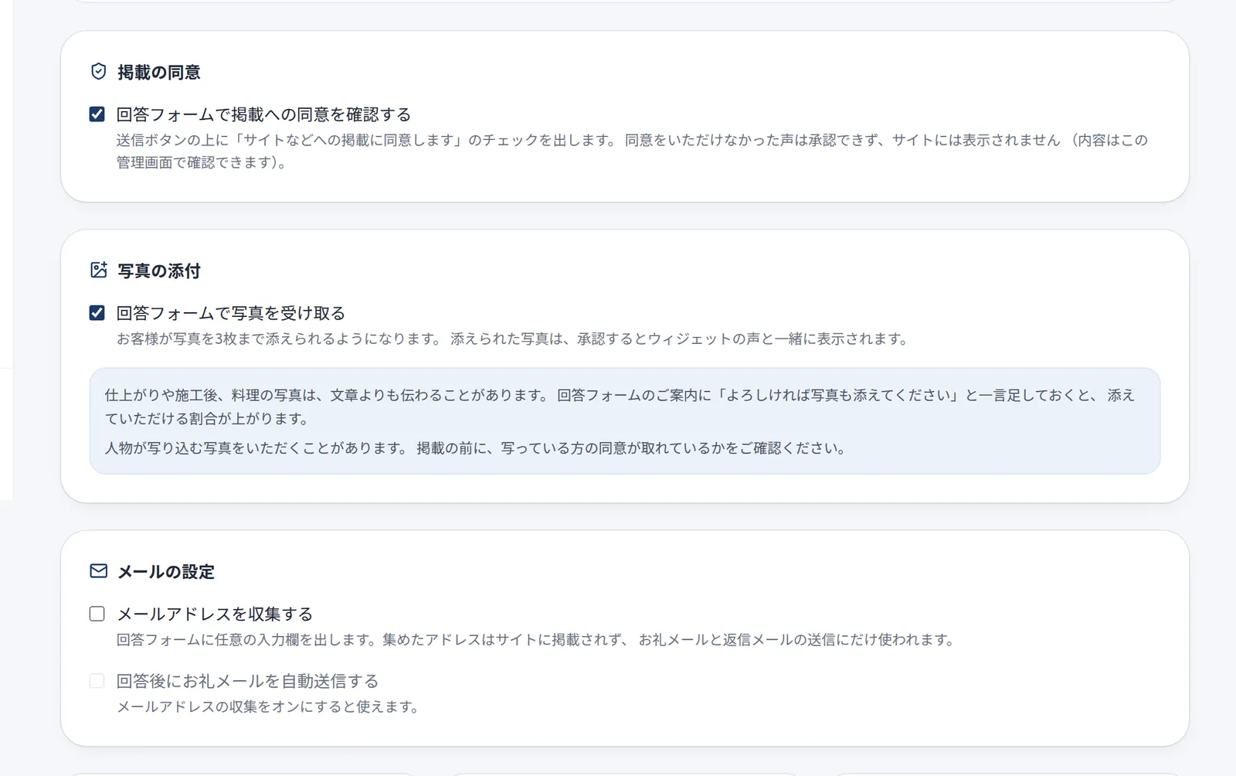Screen dimensions: 1236x776
Task: Click the label 回答後にお礼メールを自動送信する
Action: pyautogui.click(x=247, y=681)
